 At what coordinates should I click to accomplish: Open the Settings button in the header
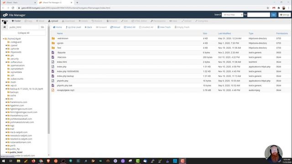click(x=285, y=15)
